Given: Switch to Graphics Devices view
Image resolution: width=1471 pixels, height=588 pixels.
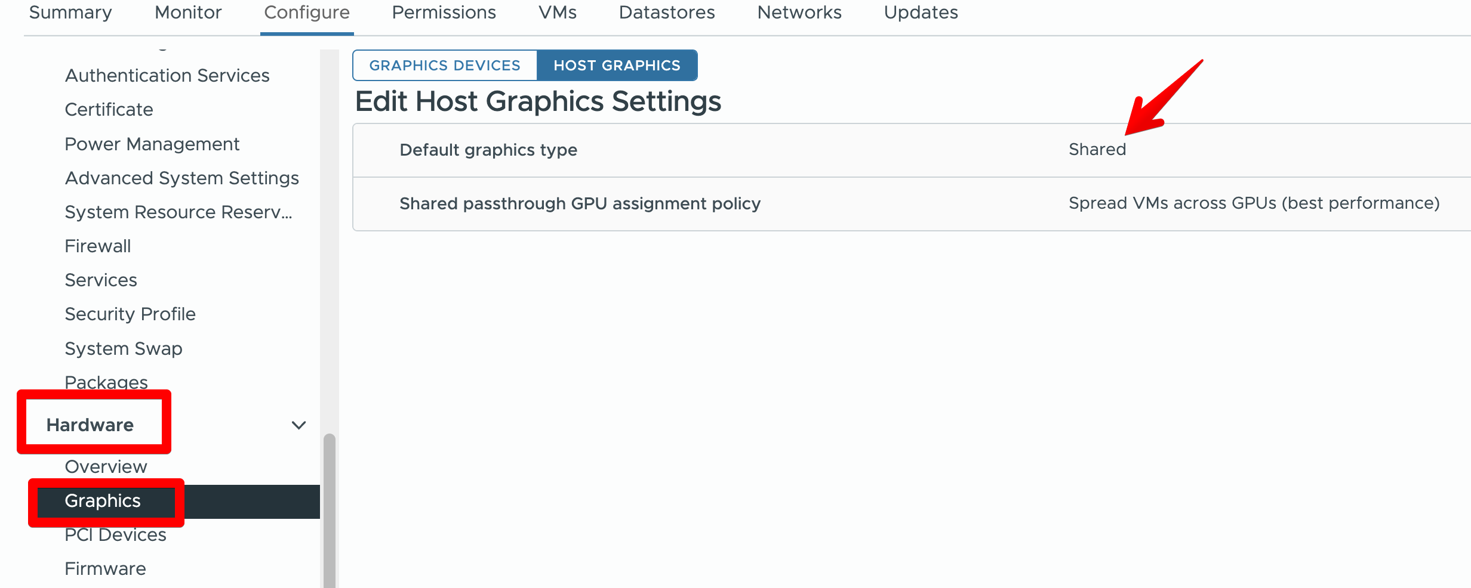Looking at the screenshot, I should 445,65.
